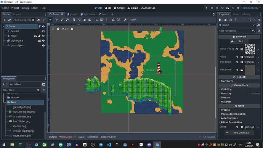Activate the Ruler Mode tool

point(90,20)
